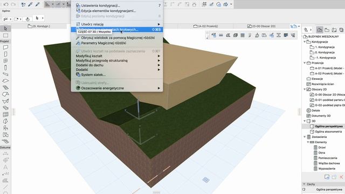This screenshot has height=194, width=345.
Task: Select the Column tool in the toolbox
Action: point(5,67)
